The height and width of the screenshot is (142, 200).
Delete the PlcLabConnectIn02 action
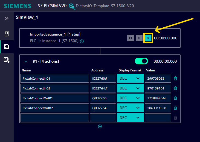click(x=175, y=88)
